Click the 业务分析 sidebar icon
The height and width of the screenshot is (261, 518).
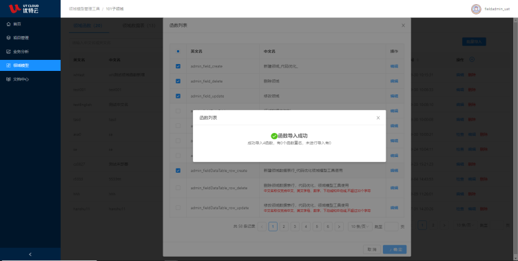(x=8, y=52)
